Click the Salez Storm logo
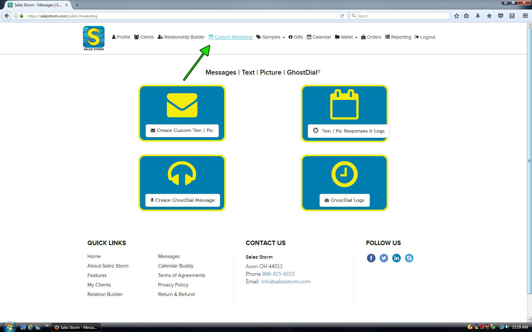Viewport: 532px width, 332px height. [93, 38]
